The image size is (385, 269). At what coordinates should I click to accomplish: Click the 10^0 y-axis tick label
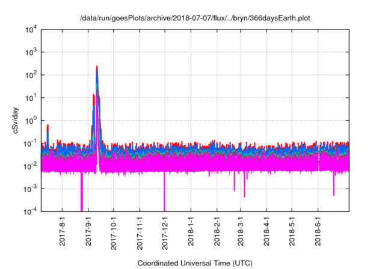pos(31,120)
